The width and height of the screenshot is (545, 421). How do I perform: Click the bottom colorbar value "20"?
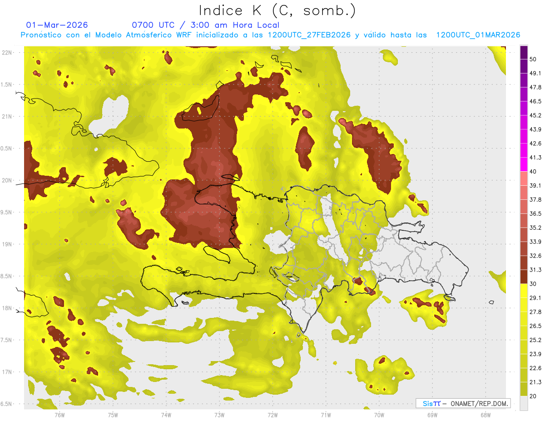pyautogui.click(x=533, y=396)
